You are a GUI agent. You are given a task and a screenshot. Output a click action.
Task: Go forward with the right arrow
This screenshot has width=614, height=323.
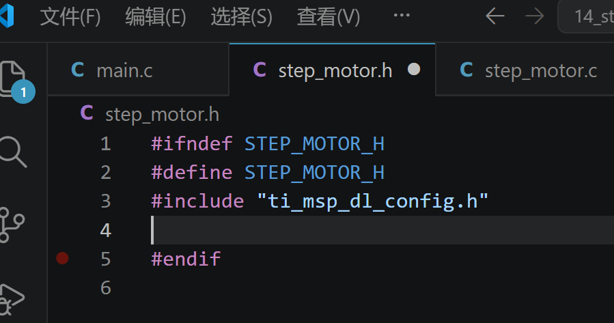pos(535,16)
